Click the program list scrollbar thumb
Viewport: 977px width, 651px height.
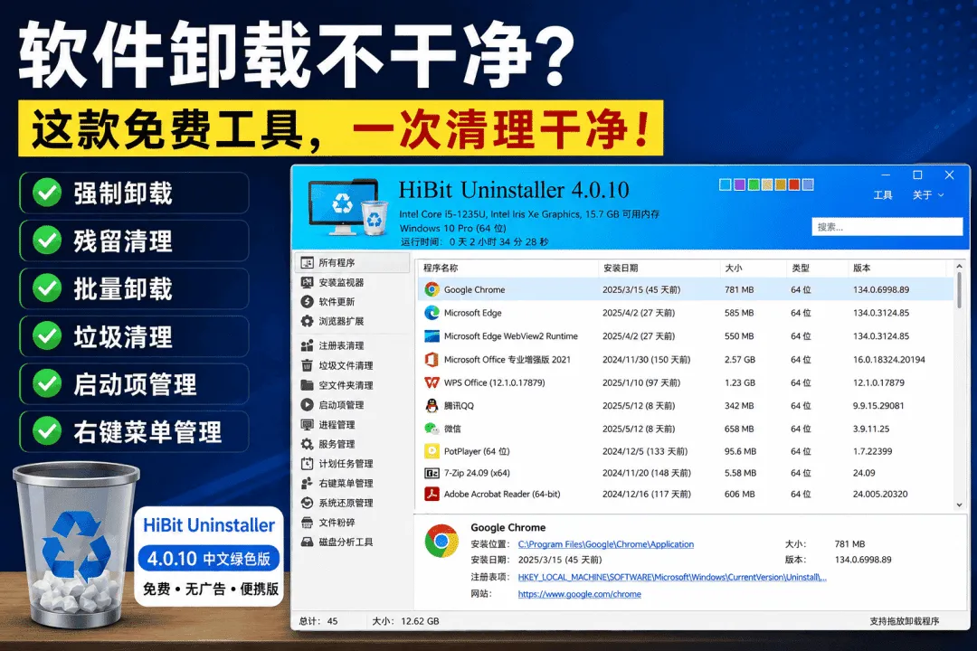(x=959, y=289)
